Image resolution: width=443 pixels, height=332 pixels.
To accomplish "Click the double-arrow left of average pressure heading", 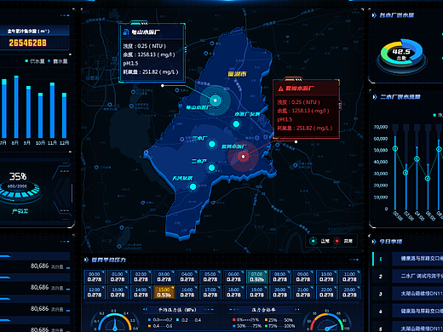I will (145, 310).
